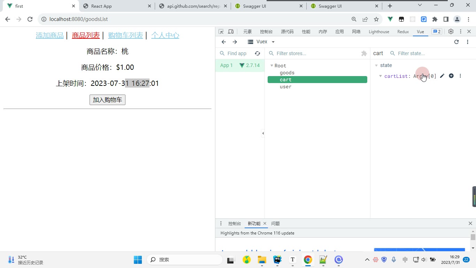Open the Vuex inspector dropdown
This screenshot has width=476, height=268.
(261, 42)
